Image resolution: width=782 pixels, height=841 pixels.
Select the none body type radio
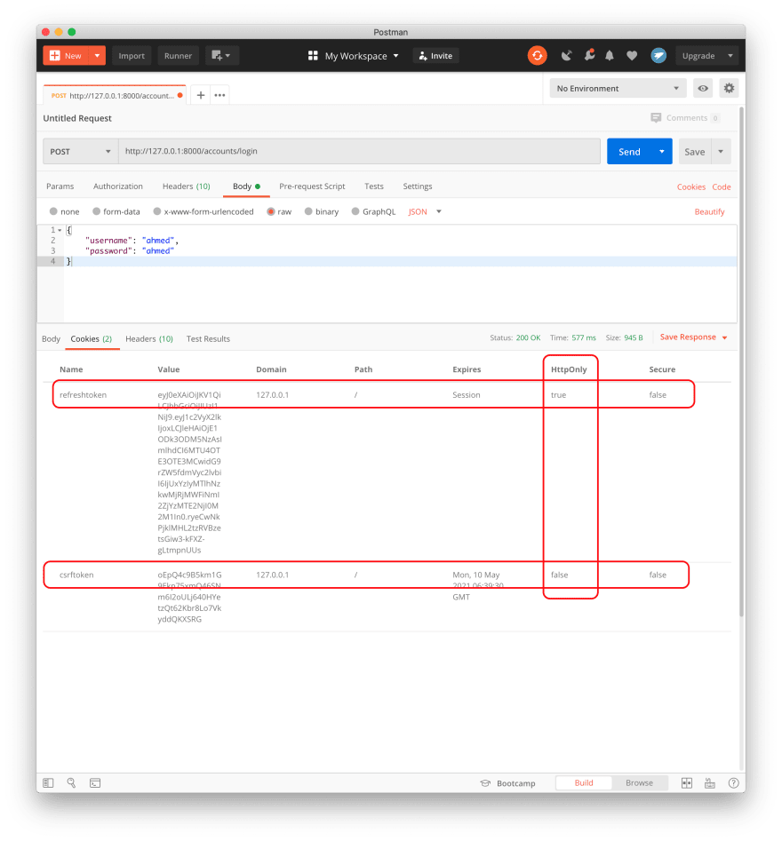click(x=53, y=211)
